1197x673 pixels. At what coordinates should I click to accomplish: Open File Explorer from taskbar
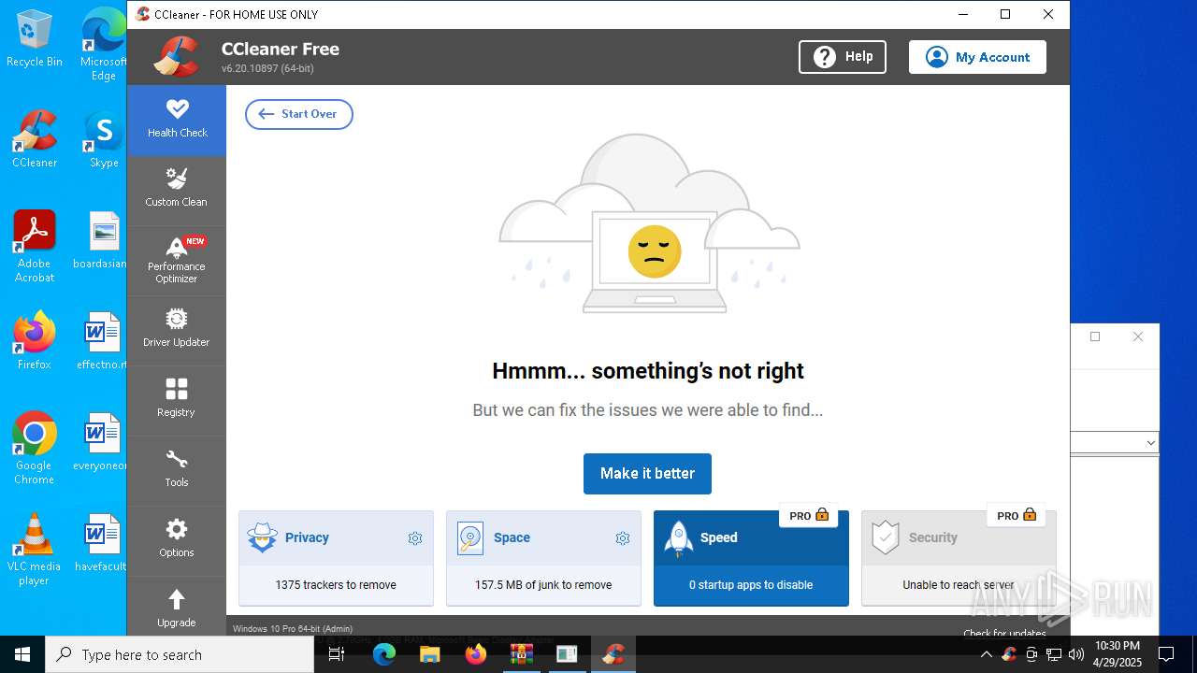click(x=430, y=654)
